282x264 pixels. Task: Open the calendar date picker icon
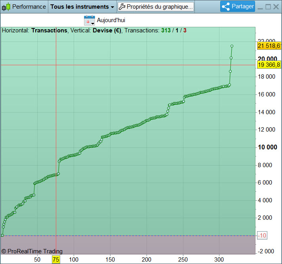(x=90, y=20)
